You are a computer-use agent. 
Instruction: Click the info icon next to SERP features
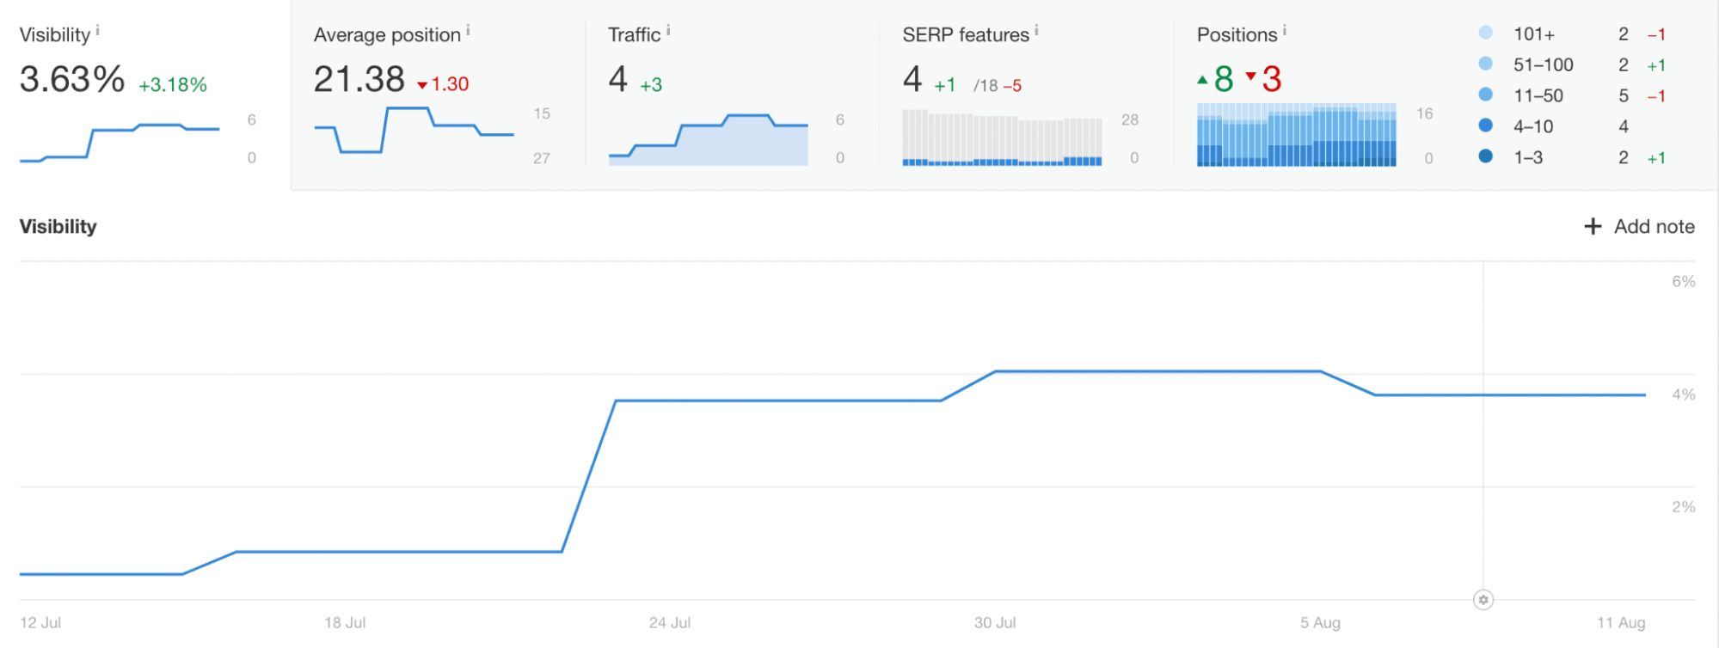(x=1036, y=31)
